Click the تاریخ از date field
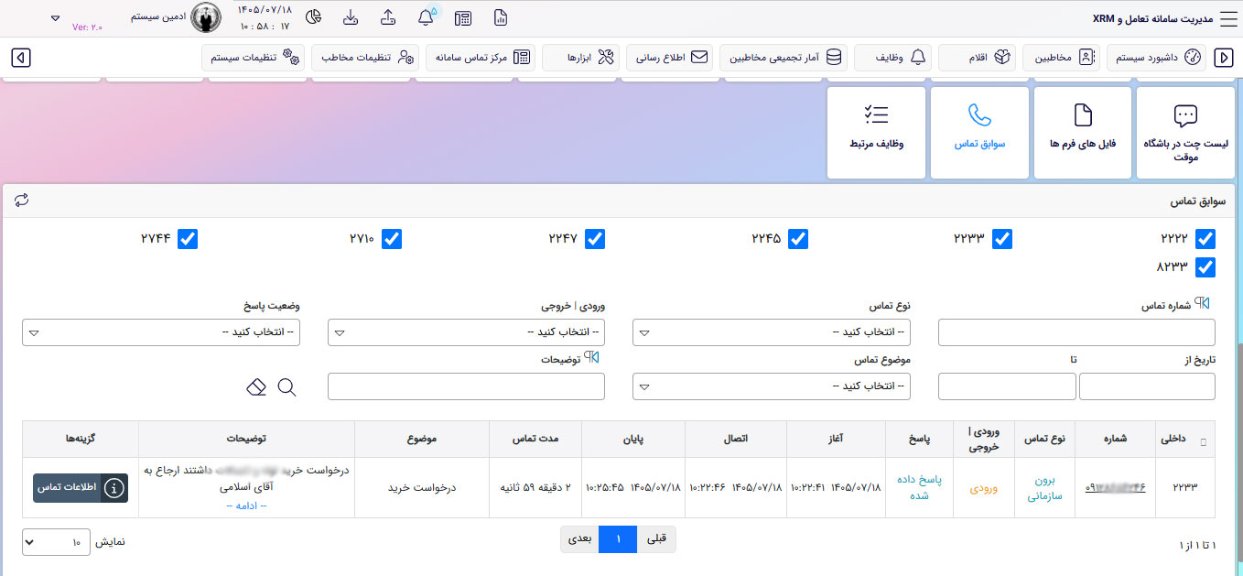 [x=1148, y=386]
